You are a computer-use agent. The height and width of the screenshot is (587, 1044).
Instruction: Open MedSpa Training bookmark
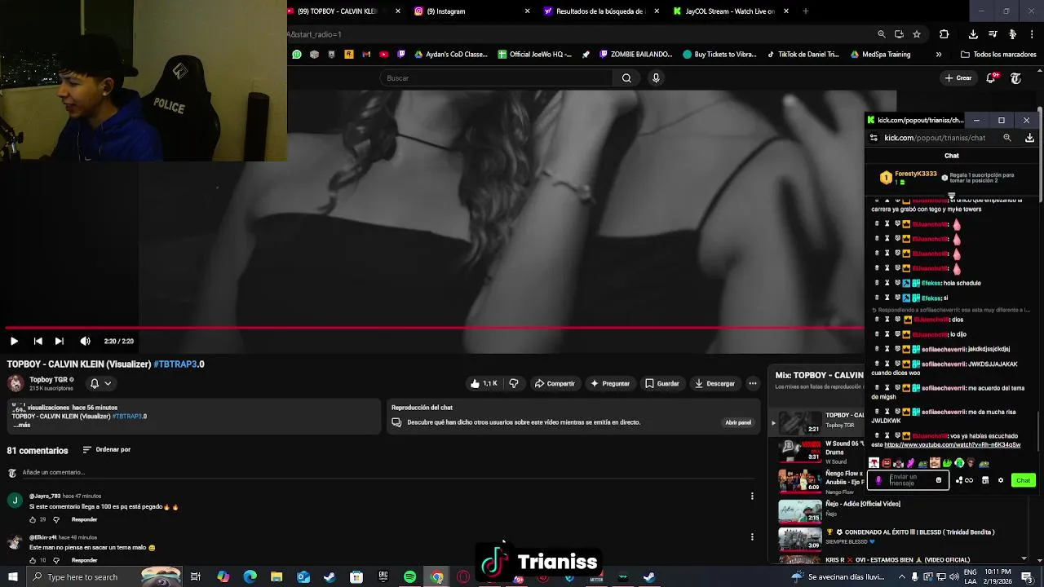pos(879,55)
